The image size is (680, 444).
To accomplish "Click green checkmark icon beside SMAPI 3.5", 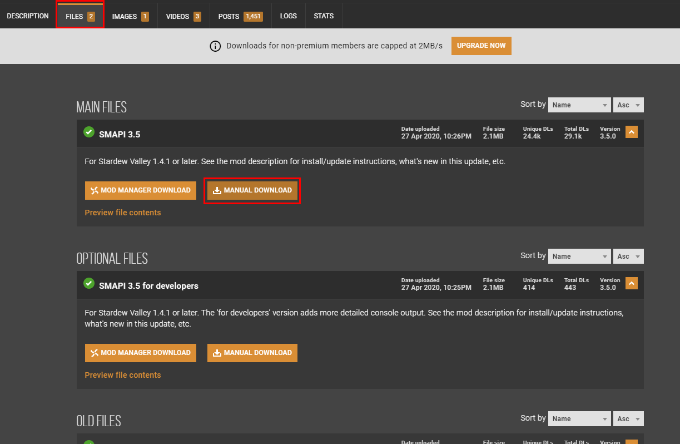I will [89, 132].
